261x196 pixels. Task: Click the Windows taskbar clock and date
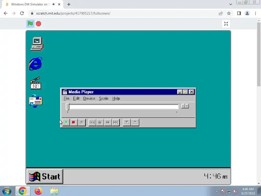pos(248,191)
